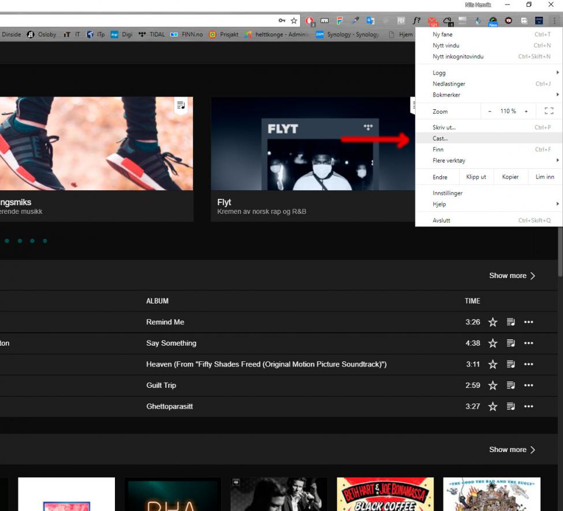Image resolution: width=563 pixels, height=511 pixels.
Task: Click Klipp ut in the Endre row
Action: click(x=476, y=177)
